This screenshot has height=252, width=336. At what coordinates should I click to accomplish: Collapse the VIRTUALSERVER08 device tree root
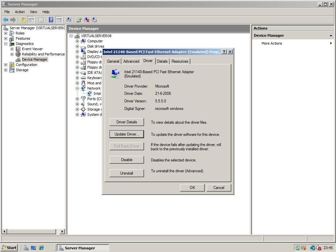[x=71, y=36]
